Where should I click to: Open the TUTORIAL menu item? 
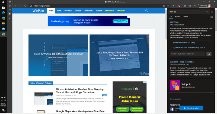click(x=68, y=11)
